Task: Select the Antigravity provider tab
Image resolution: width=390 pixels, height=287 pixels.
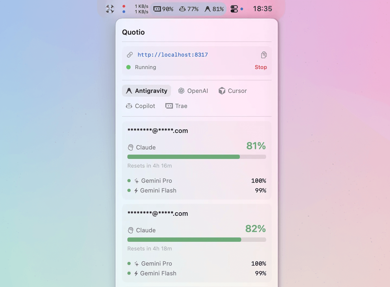Action: click(147, 91)
